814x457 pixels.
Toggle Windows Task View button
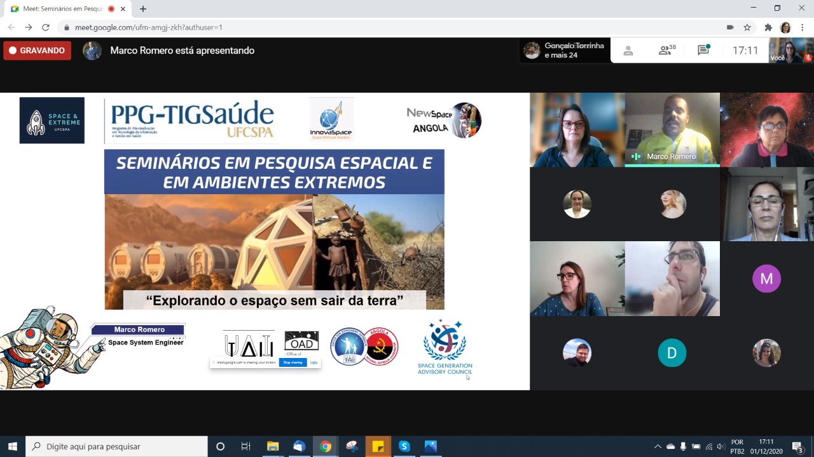pyautogui.click(x=246, y=446)
